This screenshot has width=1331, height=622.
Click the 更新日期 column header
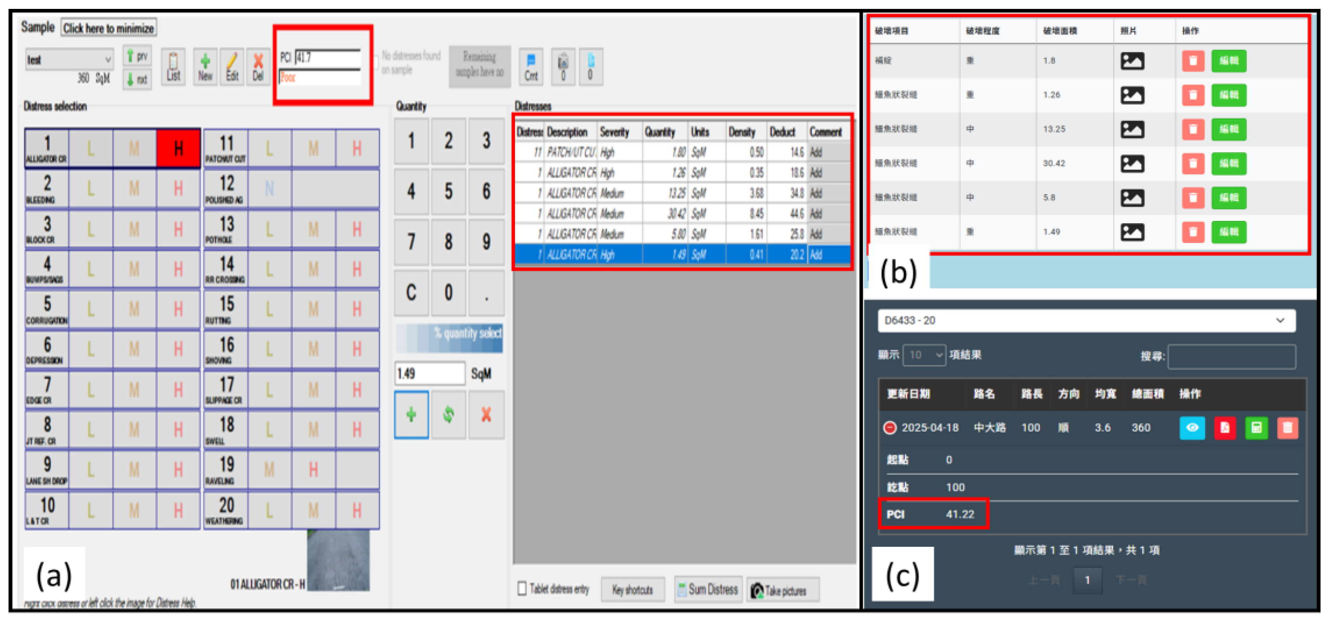click(x=909, y=394)
